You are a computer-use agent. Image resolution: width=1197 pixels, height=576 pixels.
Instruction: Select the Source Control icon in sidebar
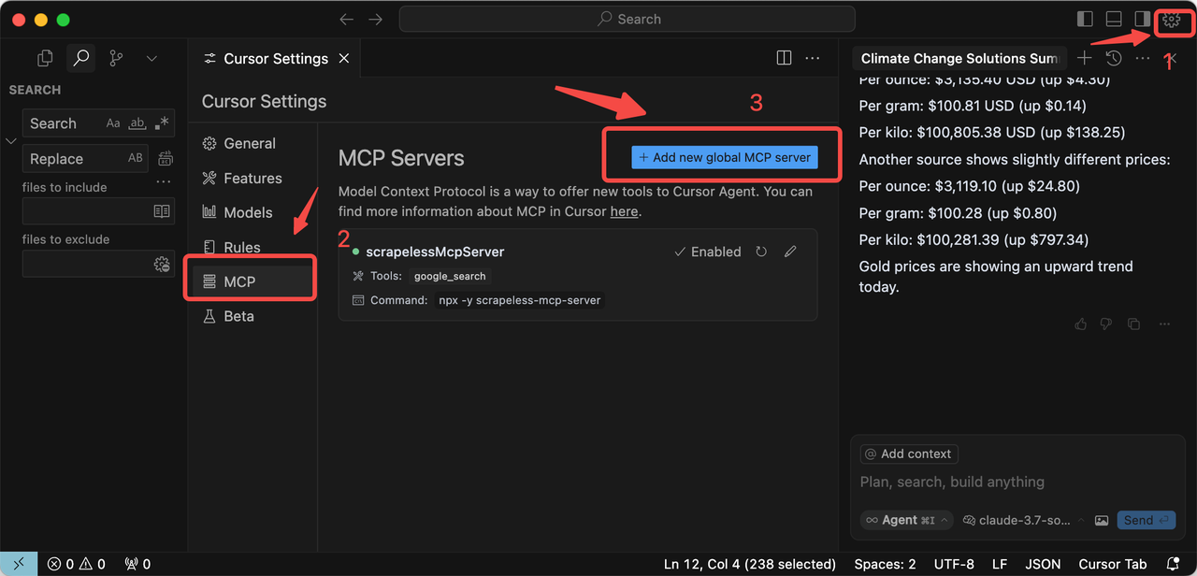[114, 58]
